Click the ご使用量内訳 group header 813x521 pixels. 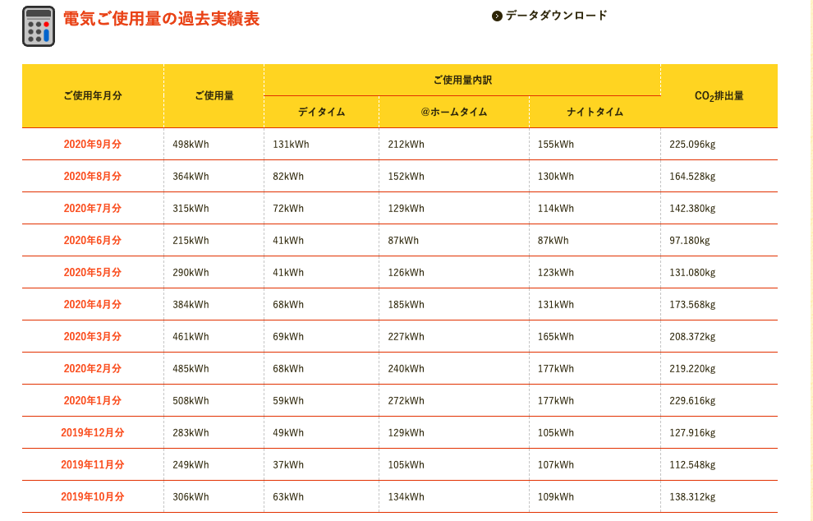pyautogui.click(x=462, y=80)
